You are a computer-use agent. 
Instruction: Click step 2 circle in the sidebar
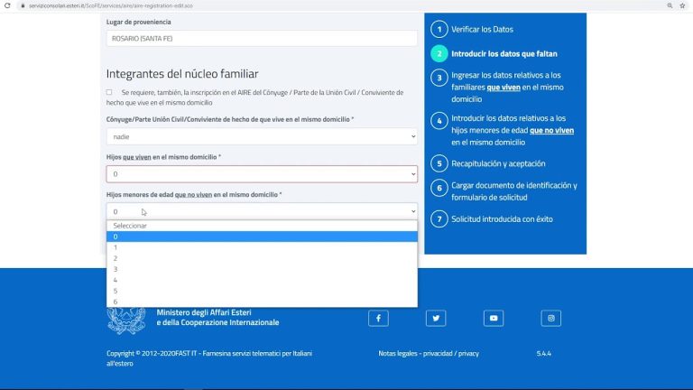pos(439,53)
